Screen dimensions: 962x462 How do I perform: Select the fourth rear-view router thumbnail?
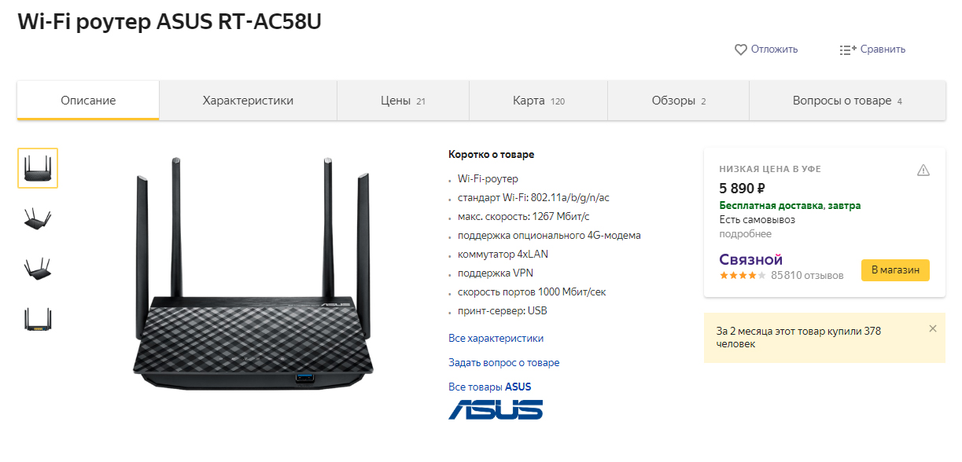[x=38, y=319]
